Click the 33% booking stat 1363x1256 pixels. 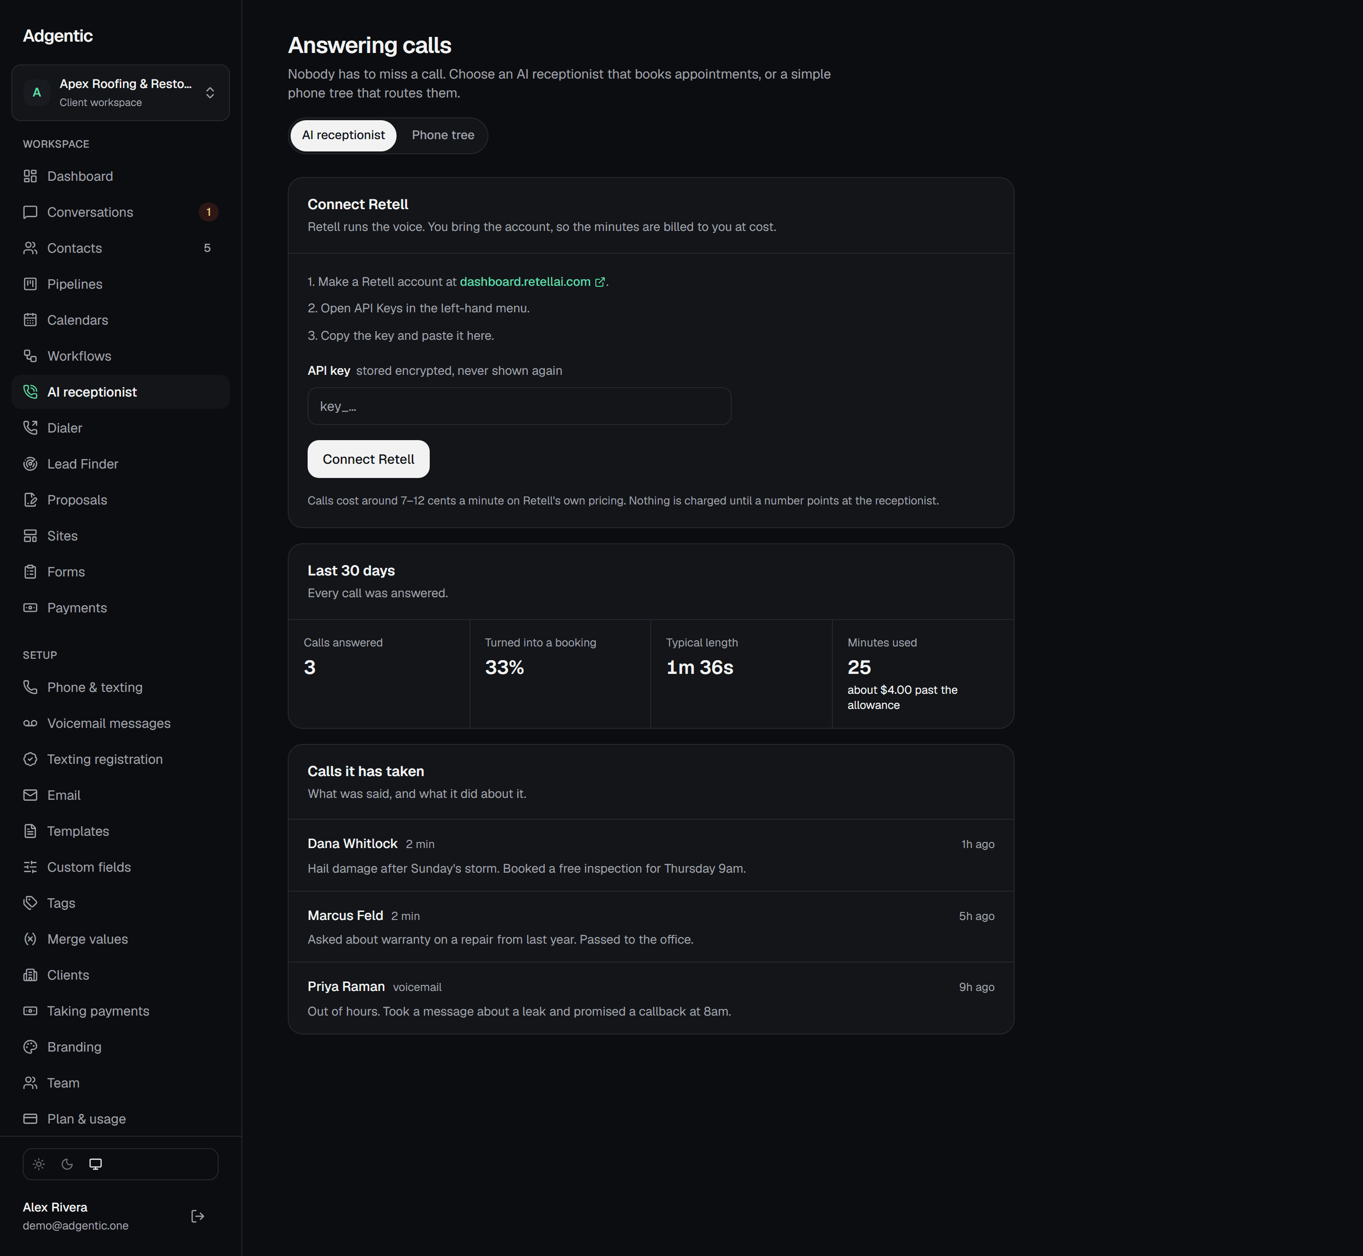tap(504, 667)
